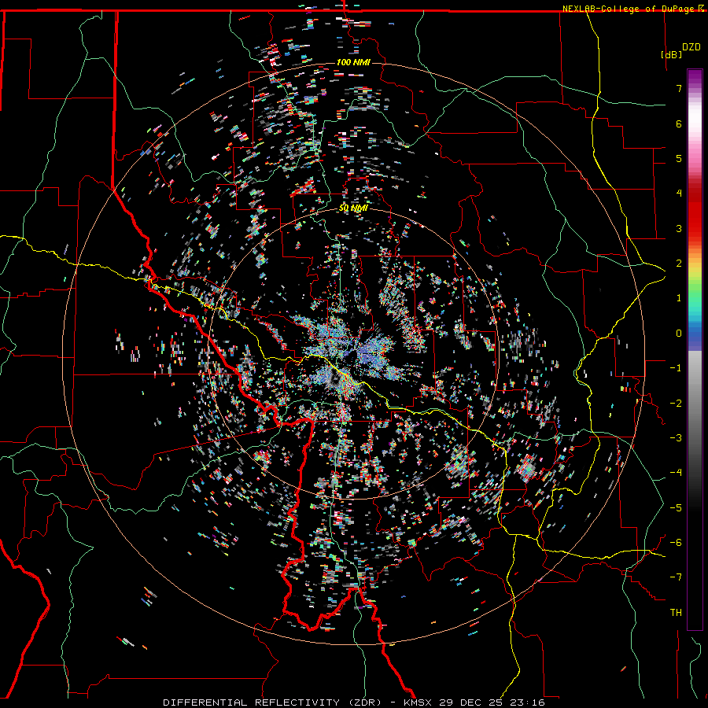Click the 6 value on color scale
708x708 pixels.
click(x=679, y=124)
